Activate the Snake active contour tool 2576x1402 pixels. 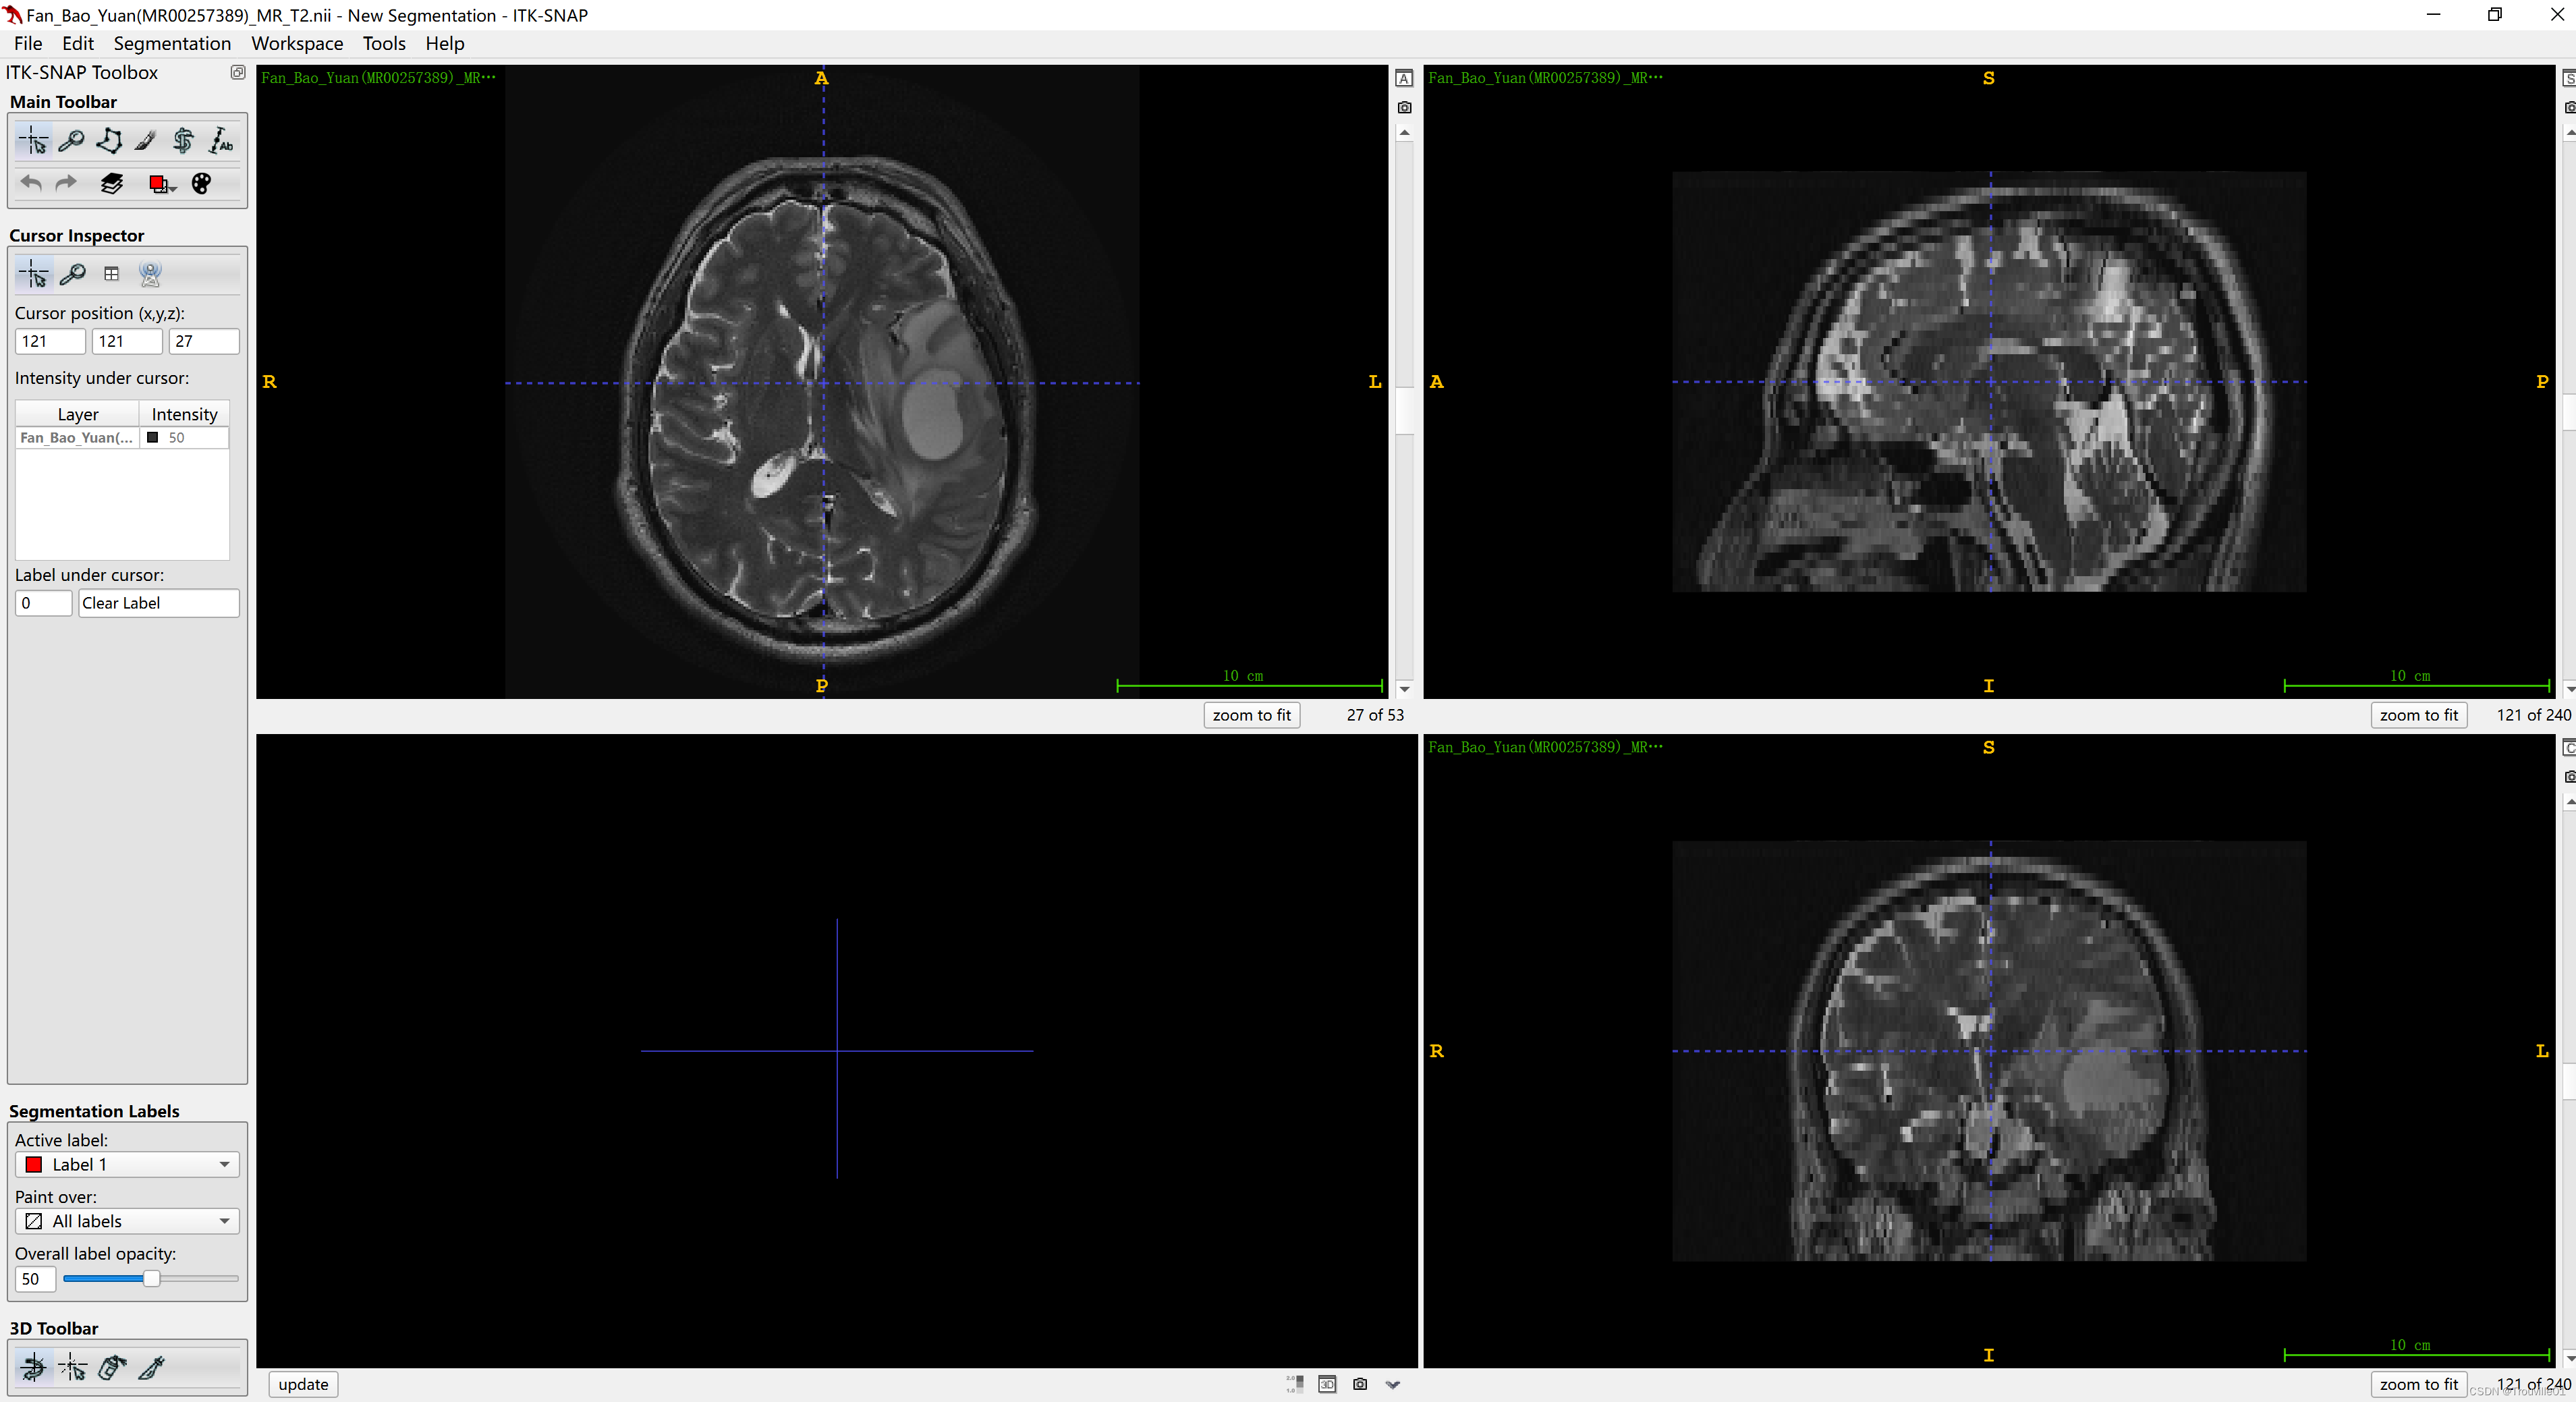[x=183, y=141]
